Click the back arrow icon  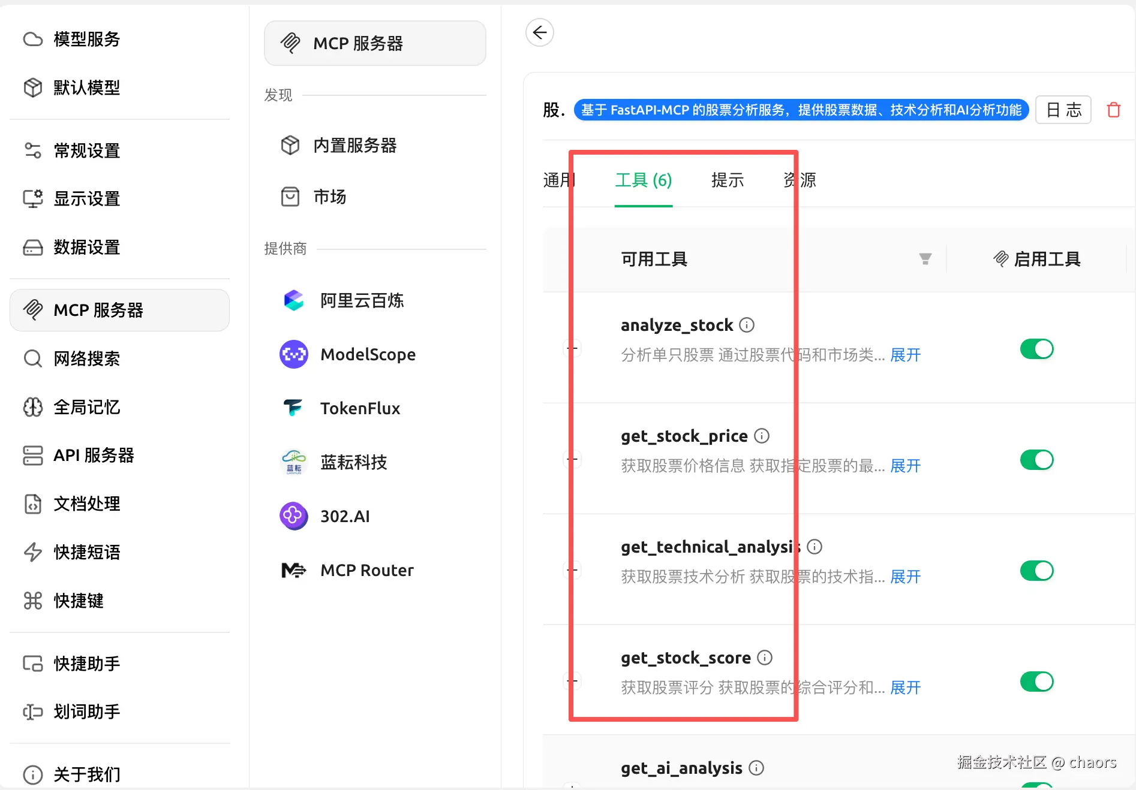coord(540,32)
